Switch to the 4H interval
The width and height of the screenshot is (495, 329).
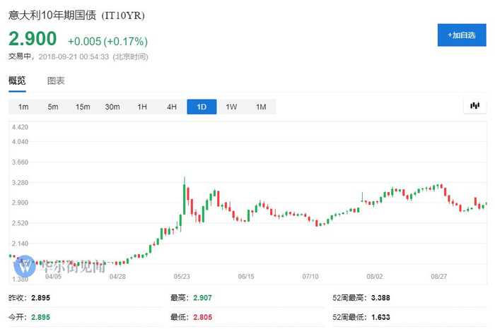pos(172,107)
